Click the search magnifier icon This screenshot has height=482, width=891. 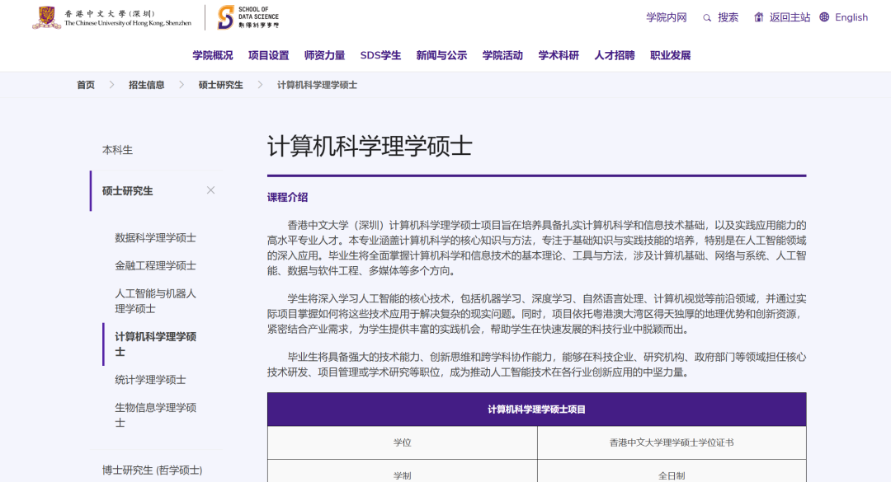coord(707,17)
